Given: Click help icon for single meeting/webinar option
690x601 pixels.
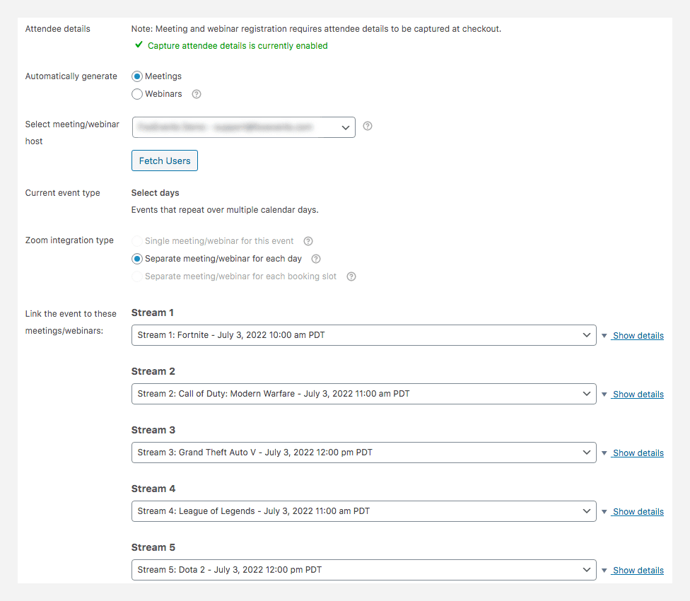Looking at the screenshot, I should (308, 241).
